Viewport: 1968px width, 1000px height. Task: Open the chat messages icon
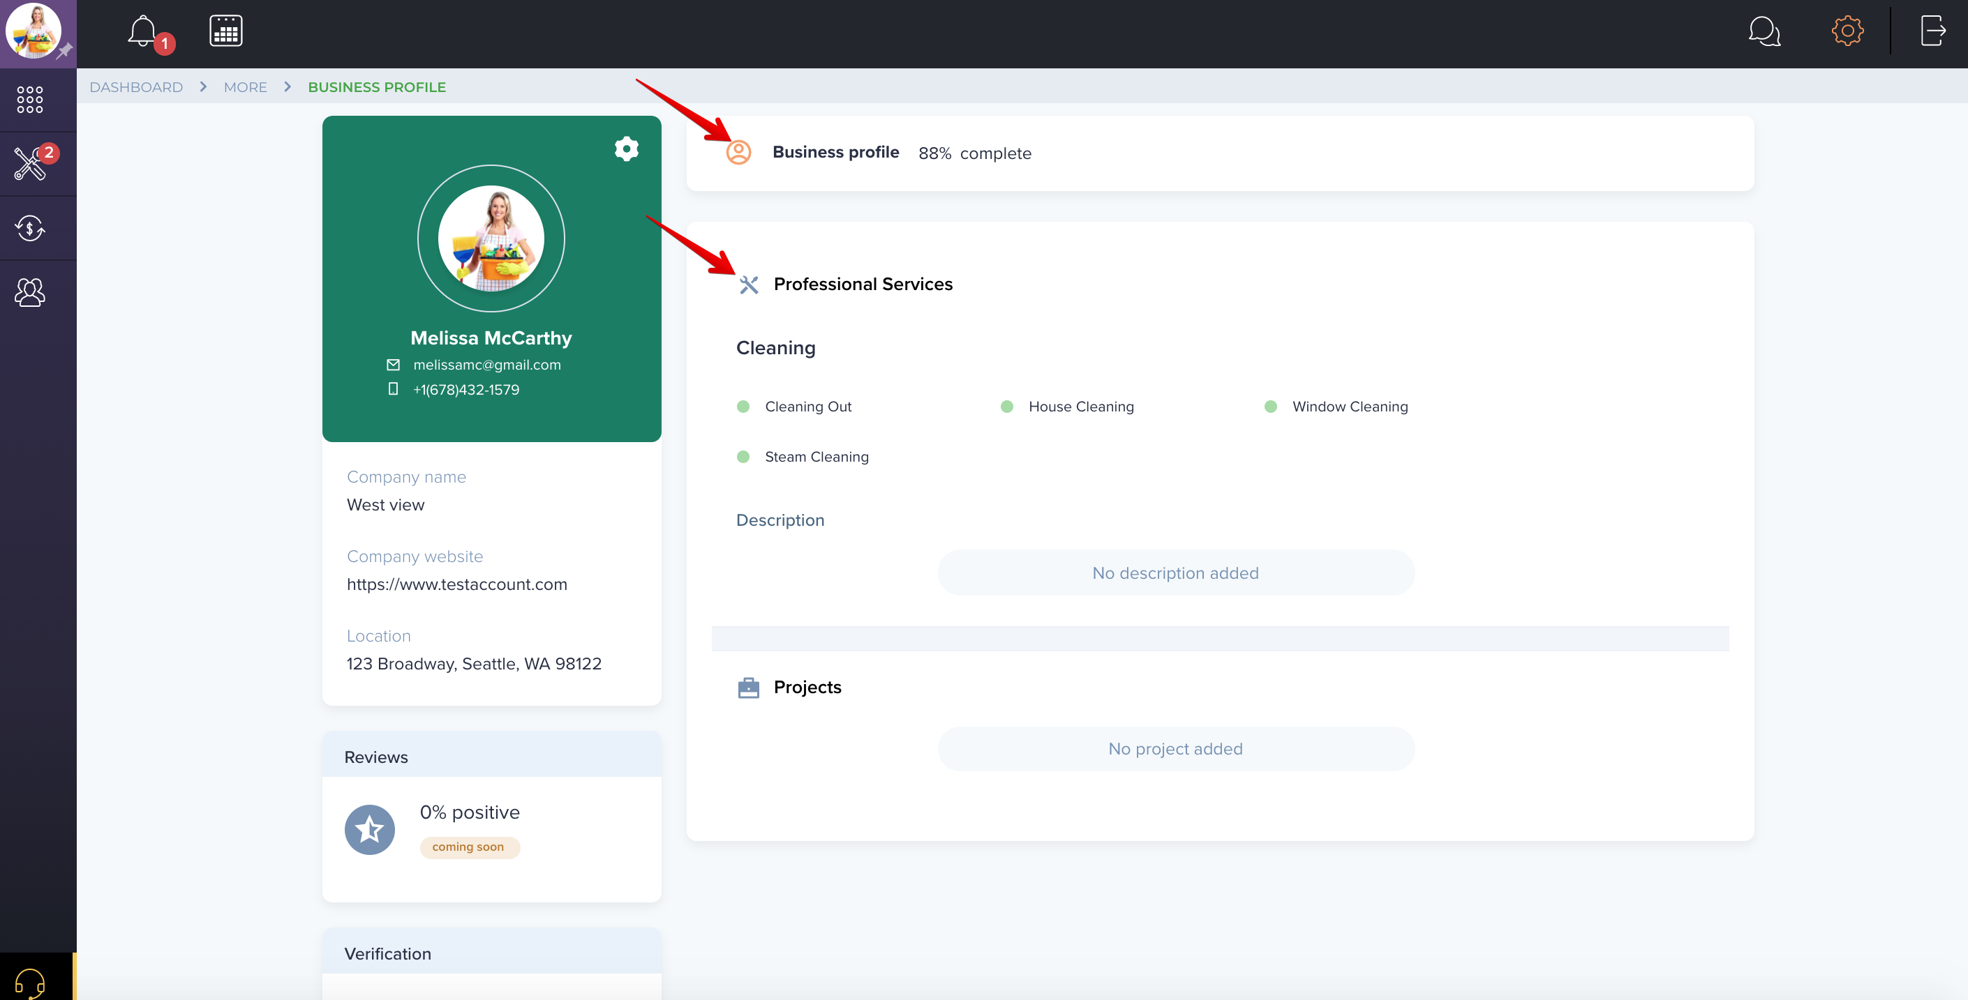point(1765,31)
